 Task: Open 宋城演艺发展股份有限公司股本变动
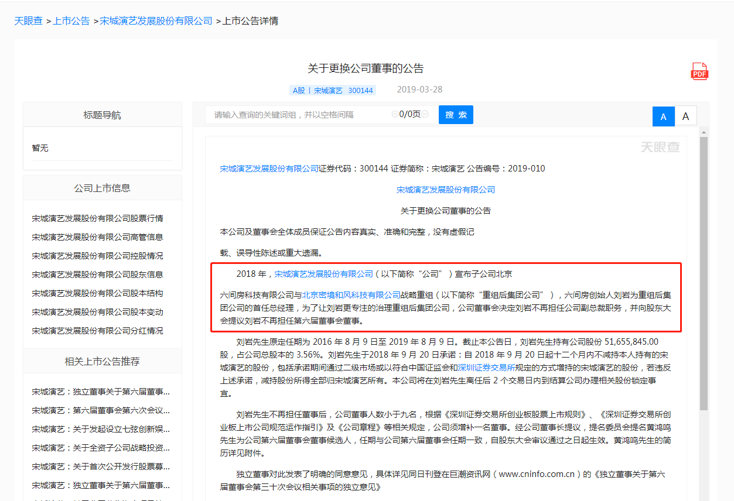click(98, 312)
